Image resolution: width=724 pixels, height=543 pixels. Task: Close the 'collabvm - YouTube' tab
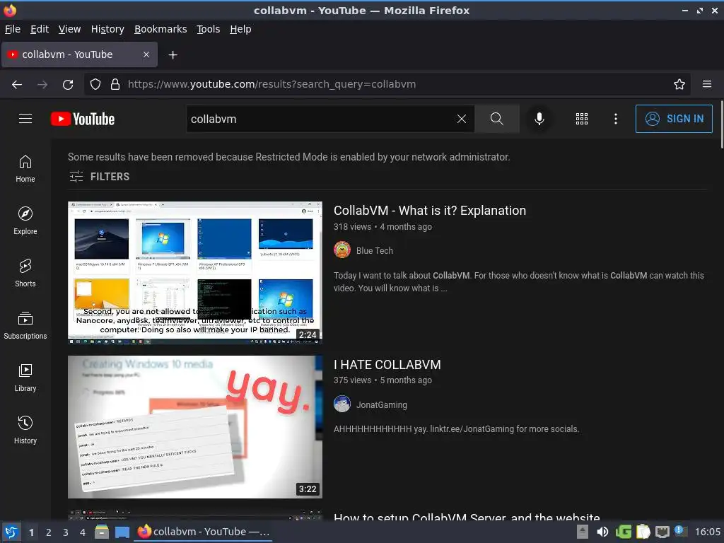(146, 54)
